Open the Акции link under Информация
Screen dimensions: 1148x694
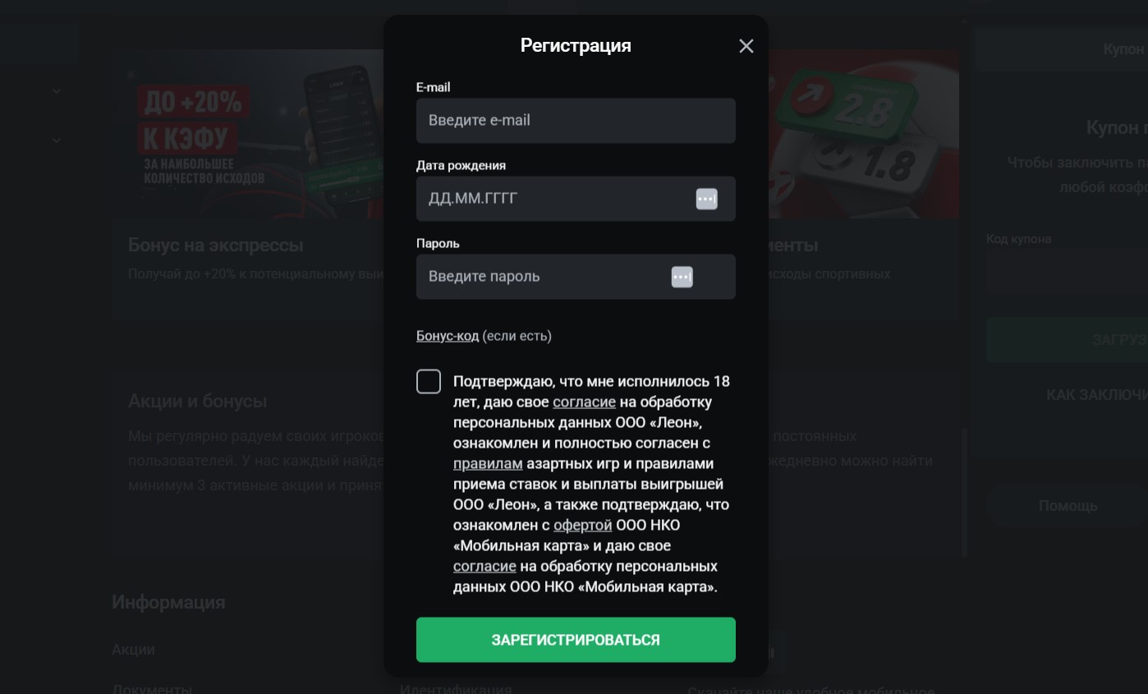coord(133,650)
